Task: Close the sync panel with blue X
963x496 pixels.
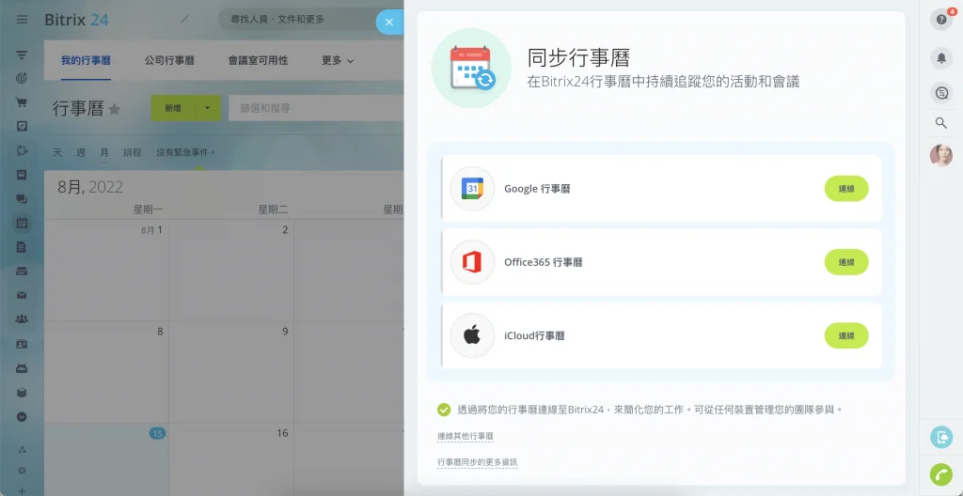Action: (x=388, y=23)
